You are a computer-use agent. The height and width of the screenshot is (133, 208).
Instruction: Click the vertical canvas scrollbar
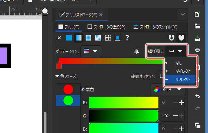45,123
